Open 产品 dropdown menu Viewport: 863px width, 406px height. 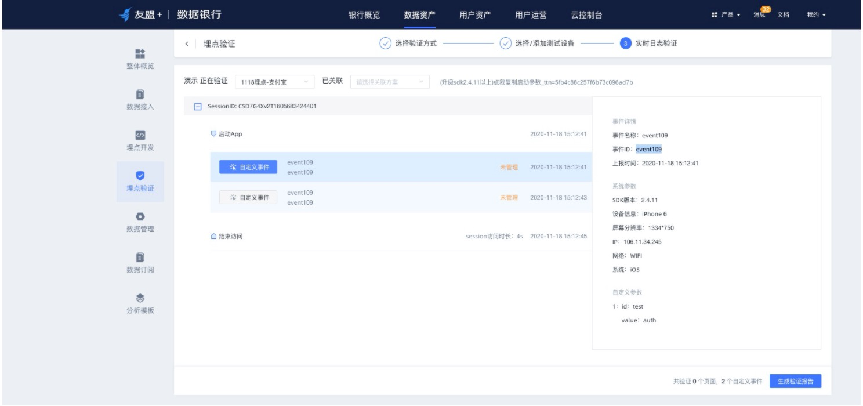point(726,15)
